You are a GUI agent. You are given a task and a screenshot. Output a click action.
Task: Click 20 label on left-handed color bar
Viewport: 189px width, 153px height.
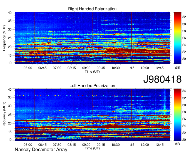click(x=184, y=140)
